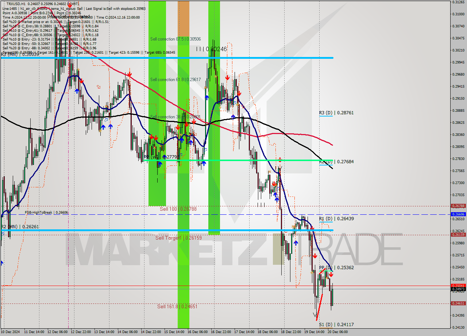Select the PP (D) | 0.25362 label
Screen dimensions: 467x336
point(336,267)
